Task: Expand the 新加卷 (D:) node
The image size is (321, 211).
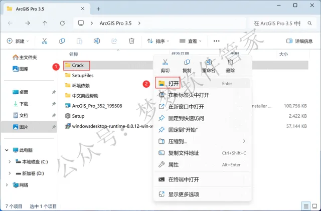Action: click(10, 173)
